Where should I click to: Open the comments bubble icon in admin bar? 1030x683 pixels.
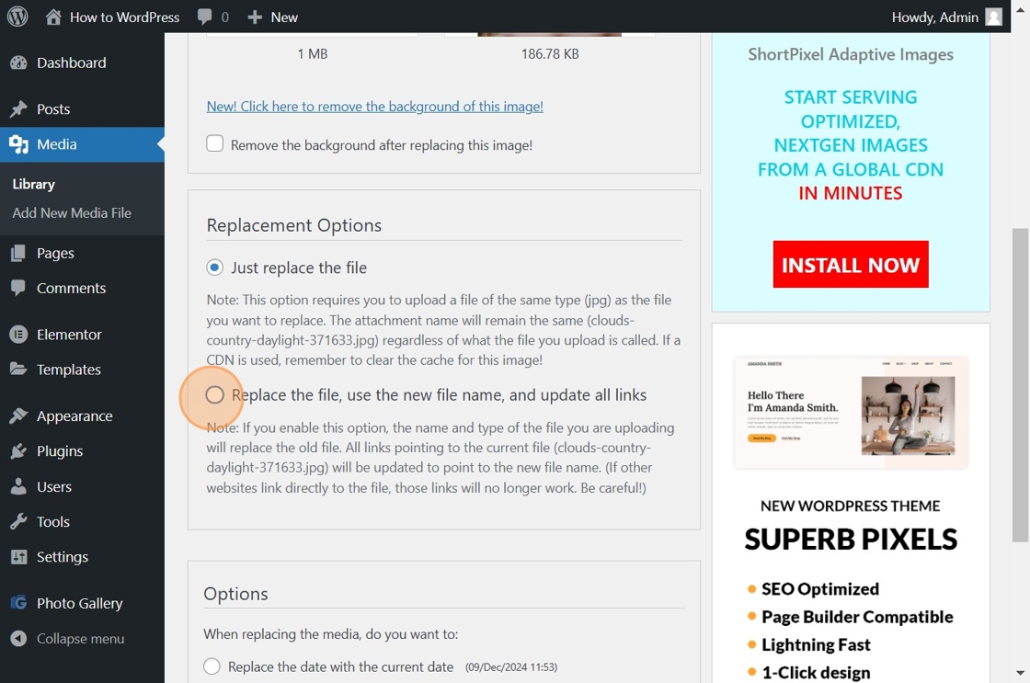coord(205,17)
